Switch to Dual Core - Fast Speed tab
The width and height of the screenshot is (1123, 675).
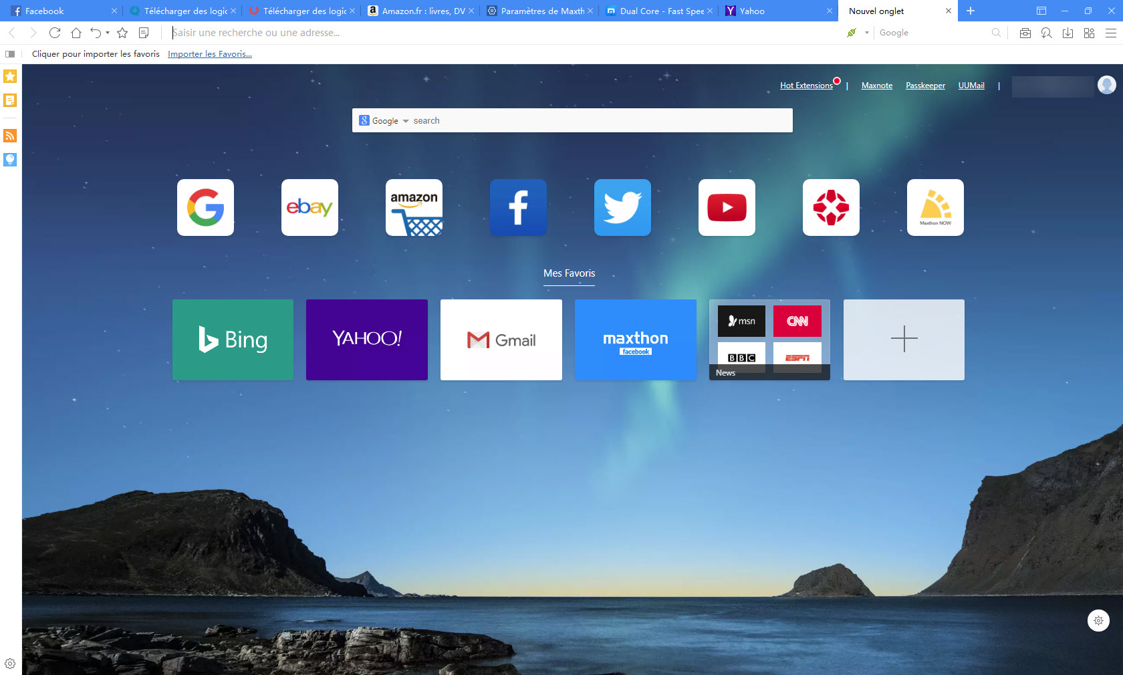point(659,11)
